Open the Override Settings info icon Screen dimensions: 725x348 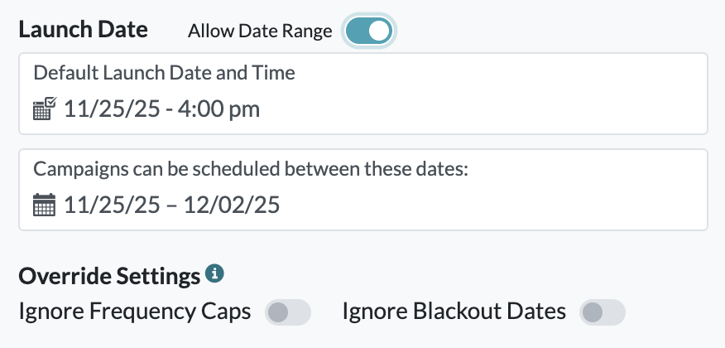214,273
